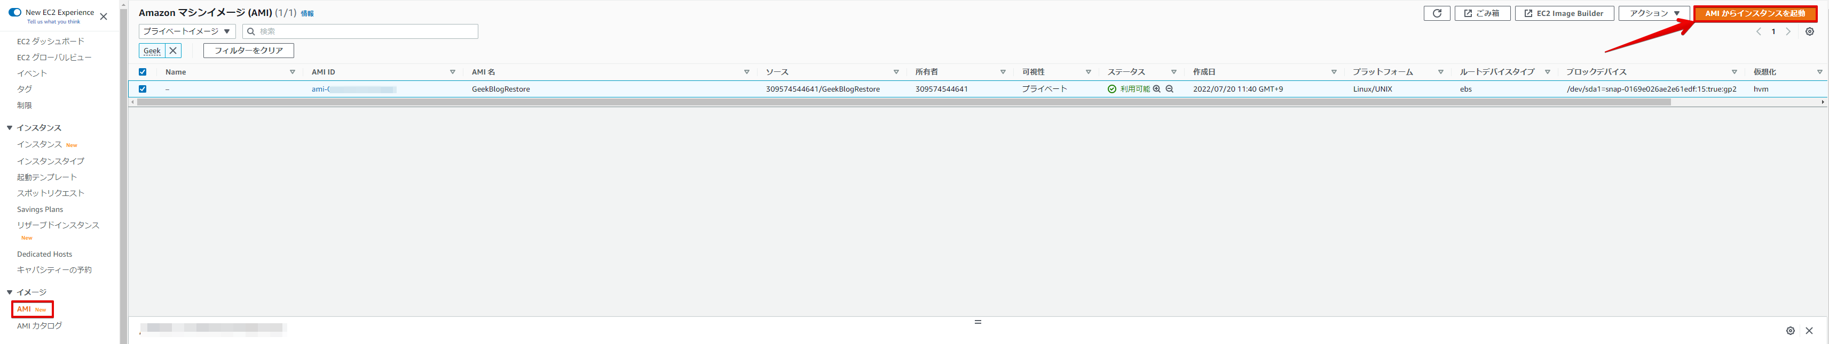Go to タグ in the sidebar
Image resolution: width=1829 pixels, height=344 pixels.
(24, 89)
